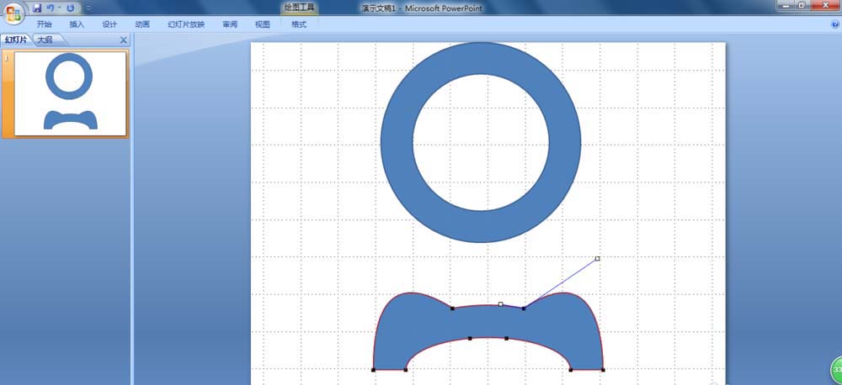The width and height of the screenshot is (842, 385).
Task: Click the edit point where blue tangent line starts
Action: coord(524,309)
